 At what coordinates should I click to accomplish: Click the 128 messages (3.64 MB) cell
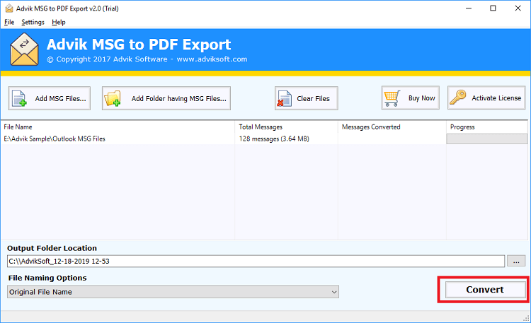tap(274, 139)
